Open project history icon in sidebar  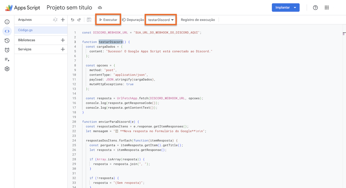click(x=7, y=40)
